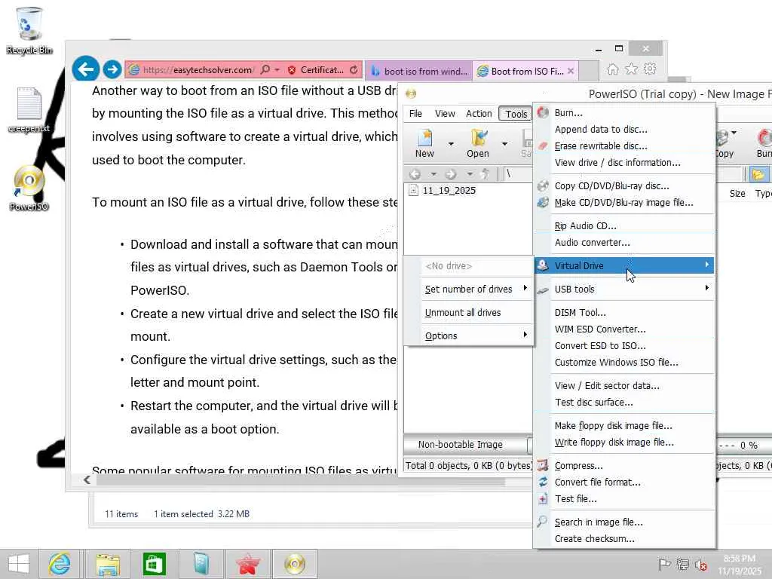Choose Unmount all drives
The height and width of the screenshot is (579, 772).
pyautogui.click(x=463, y=313)
